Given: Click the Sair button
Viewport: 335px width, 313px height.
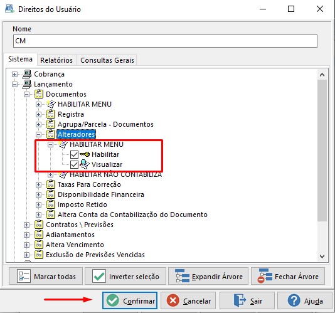Looking at the screenshot, I should pos(247,300).
